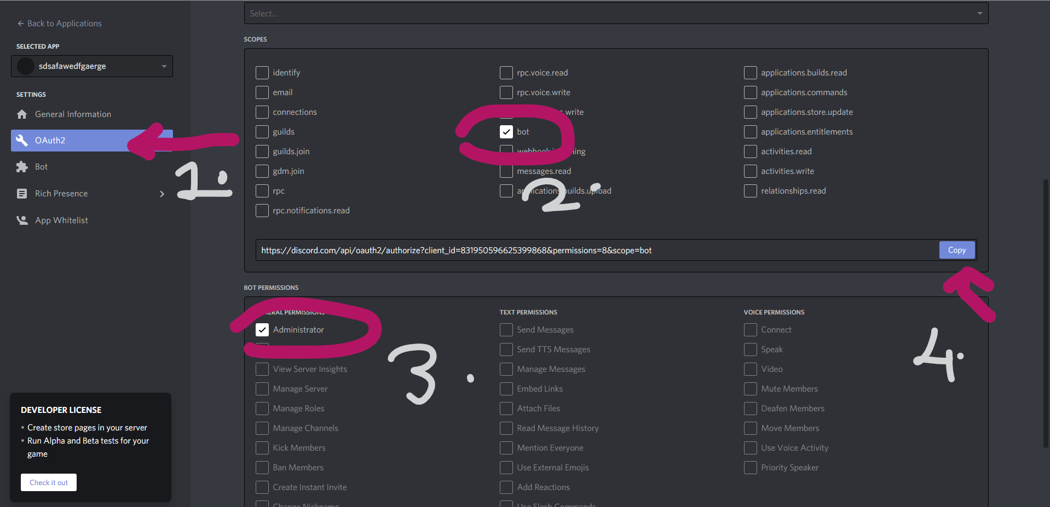Check the Mention Everyone permission
Screen dimensions: 1050x507
click(506, 448)
